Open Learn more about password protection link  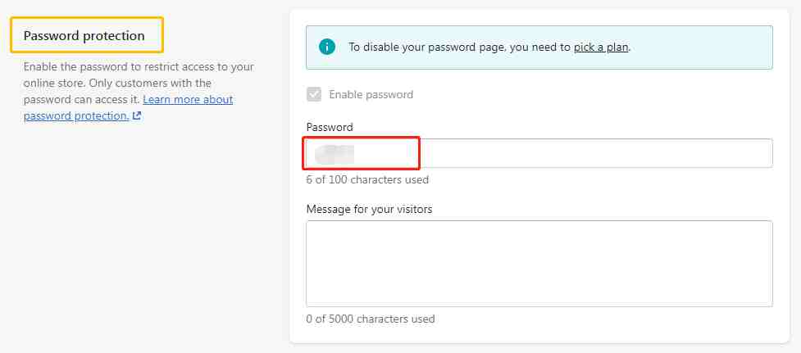[128, 107]
